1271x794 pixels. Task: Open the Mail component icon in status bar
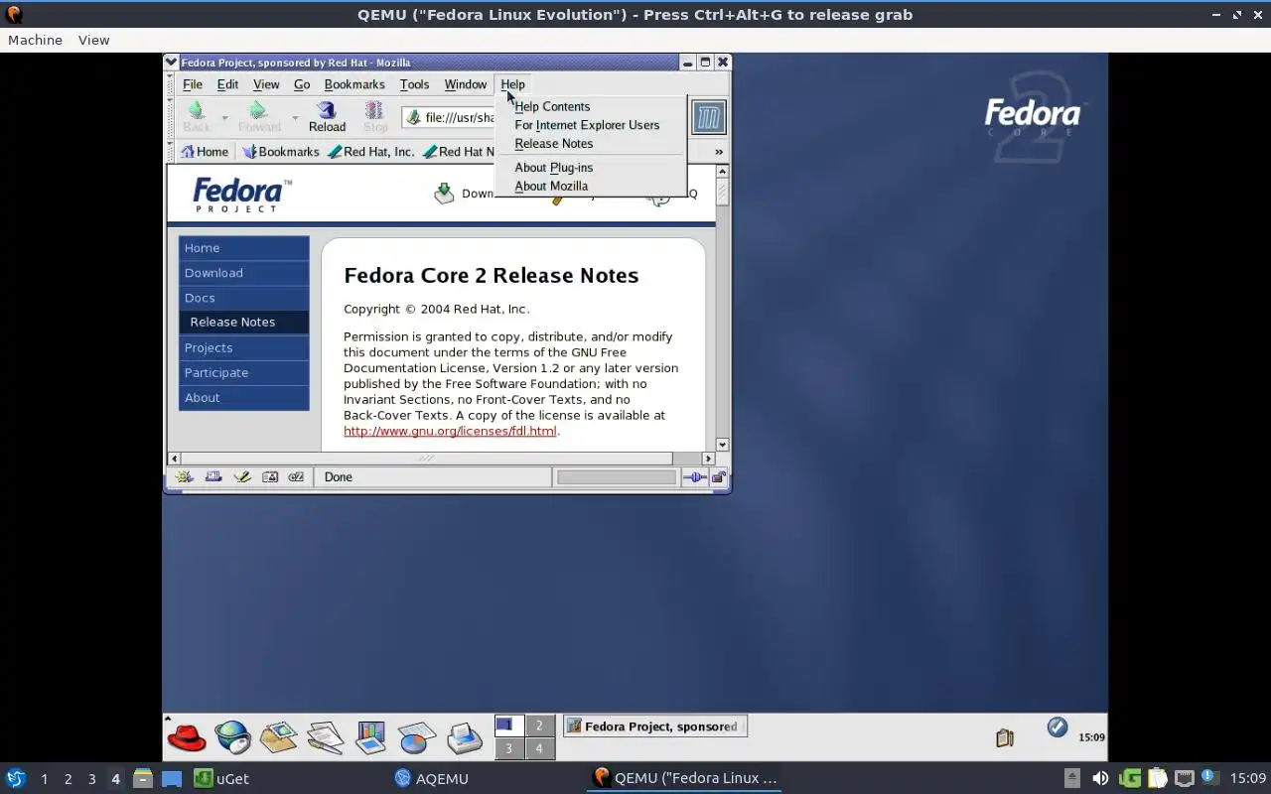coord(213,477)
